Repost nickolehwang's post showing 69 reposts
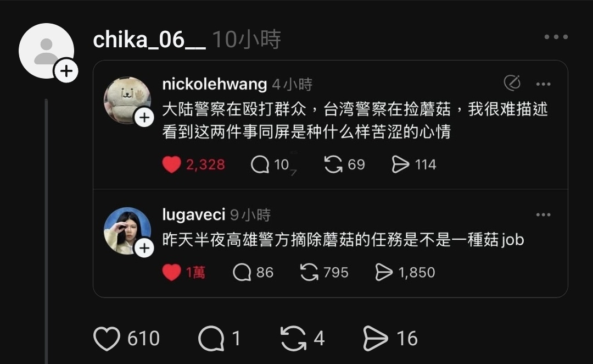The image size is (593, 364). point(333,164)
